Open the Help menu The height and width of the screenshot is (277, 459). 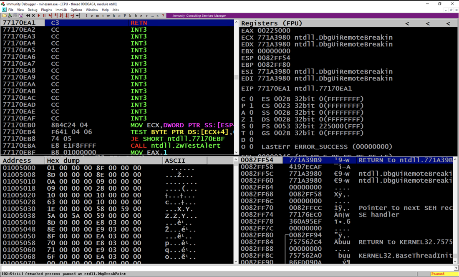point(105,10)
